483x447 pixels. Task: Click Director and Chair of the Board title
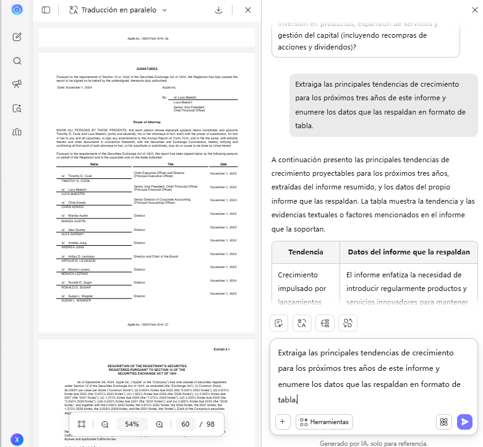point(156,256)
